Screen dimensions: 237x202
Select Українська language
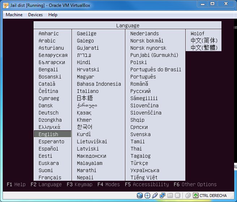(x=145, y=170)
